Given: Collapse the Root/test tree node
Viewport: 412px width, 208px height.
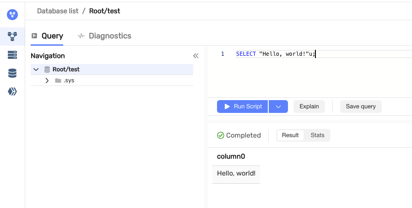Looking at the screenshot, I should tap(36, 69).
